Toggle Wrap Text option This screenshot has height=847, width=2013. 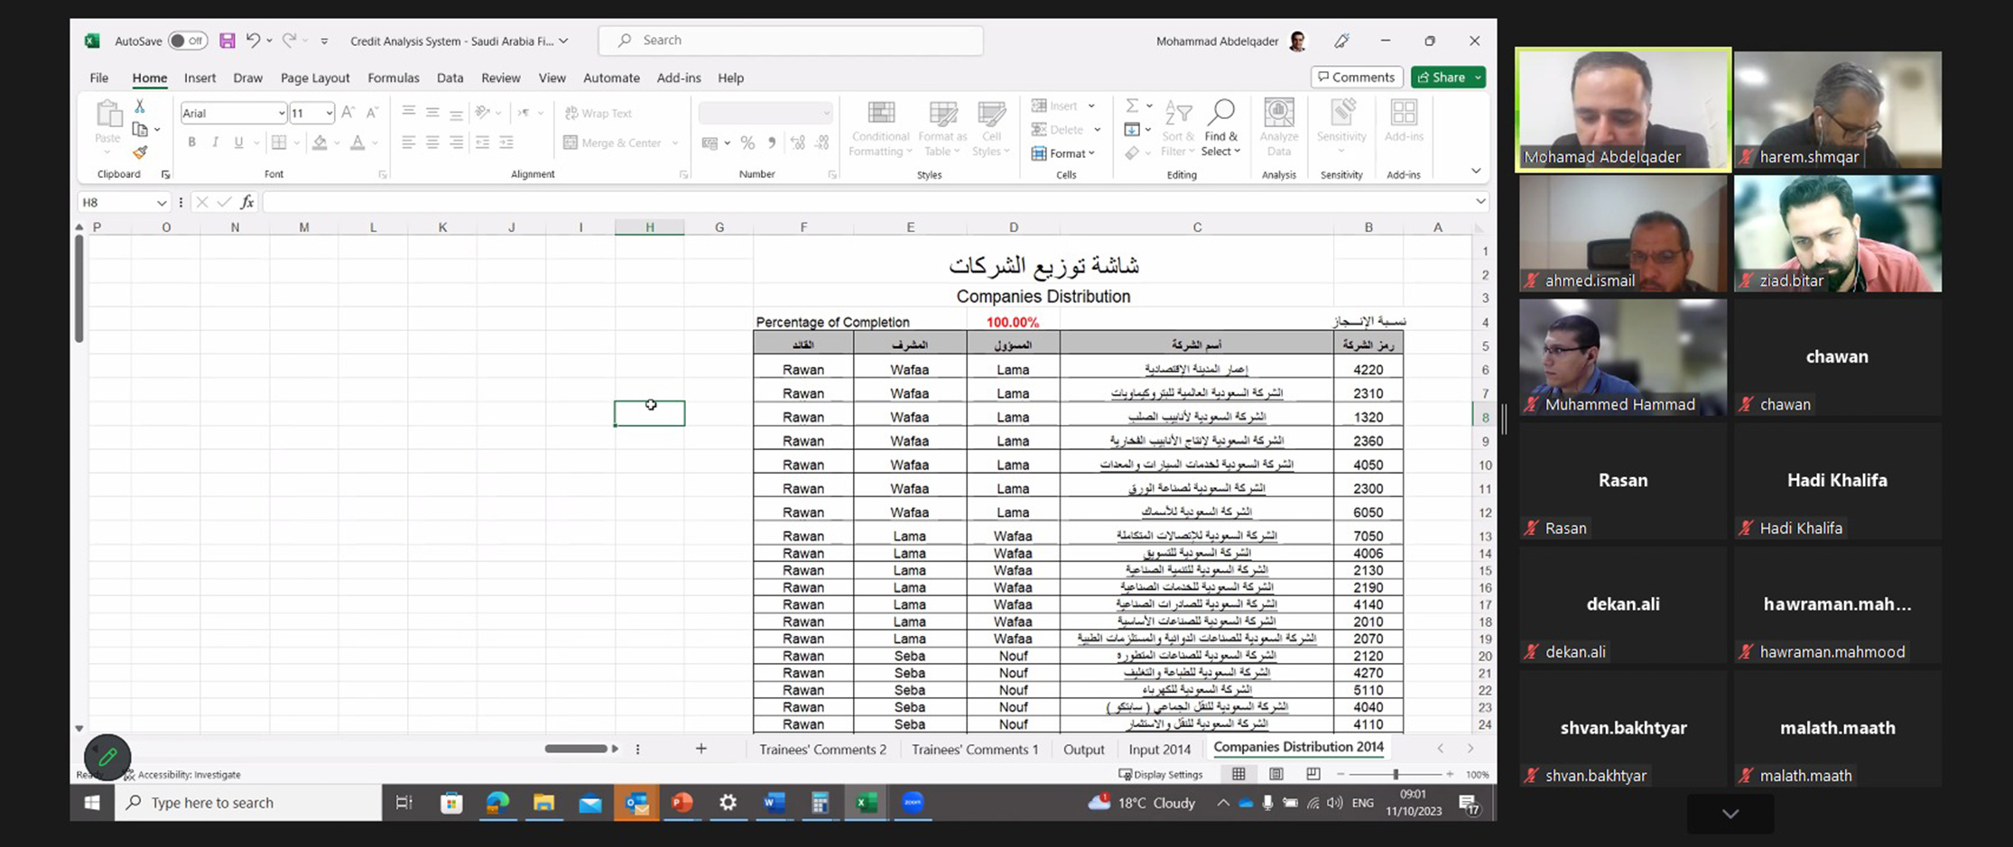point(598,113)
